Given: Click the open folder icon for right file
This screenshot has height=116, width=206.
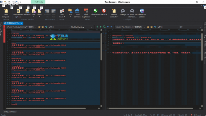Looking at the screenshot, I should pos(148,27).
